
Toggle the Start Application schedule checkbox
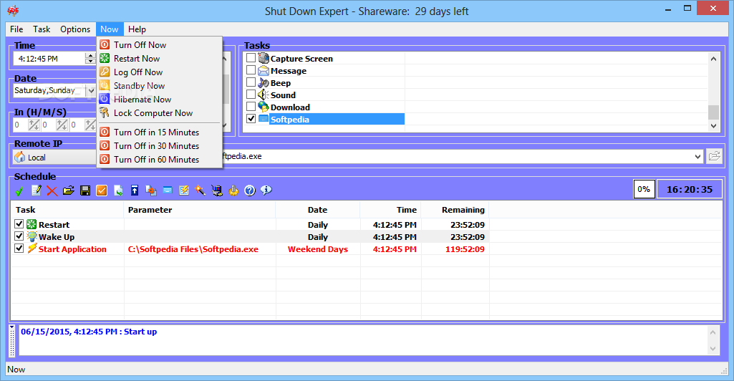19,248
